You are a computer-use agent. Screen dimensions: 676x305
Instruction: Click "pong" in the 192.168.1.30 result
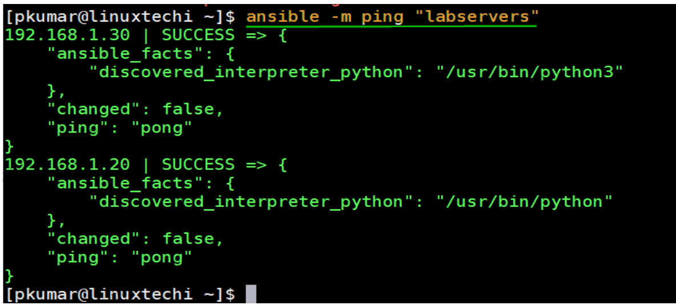pyautogui.click(x=162, y=128)
